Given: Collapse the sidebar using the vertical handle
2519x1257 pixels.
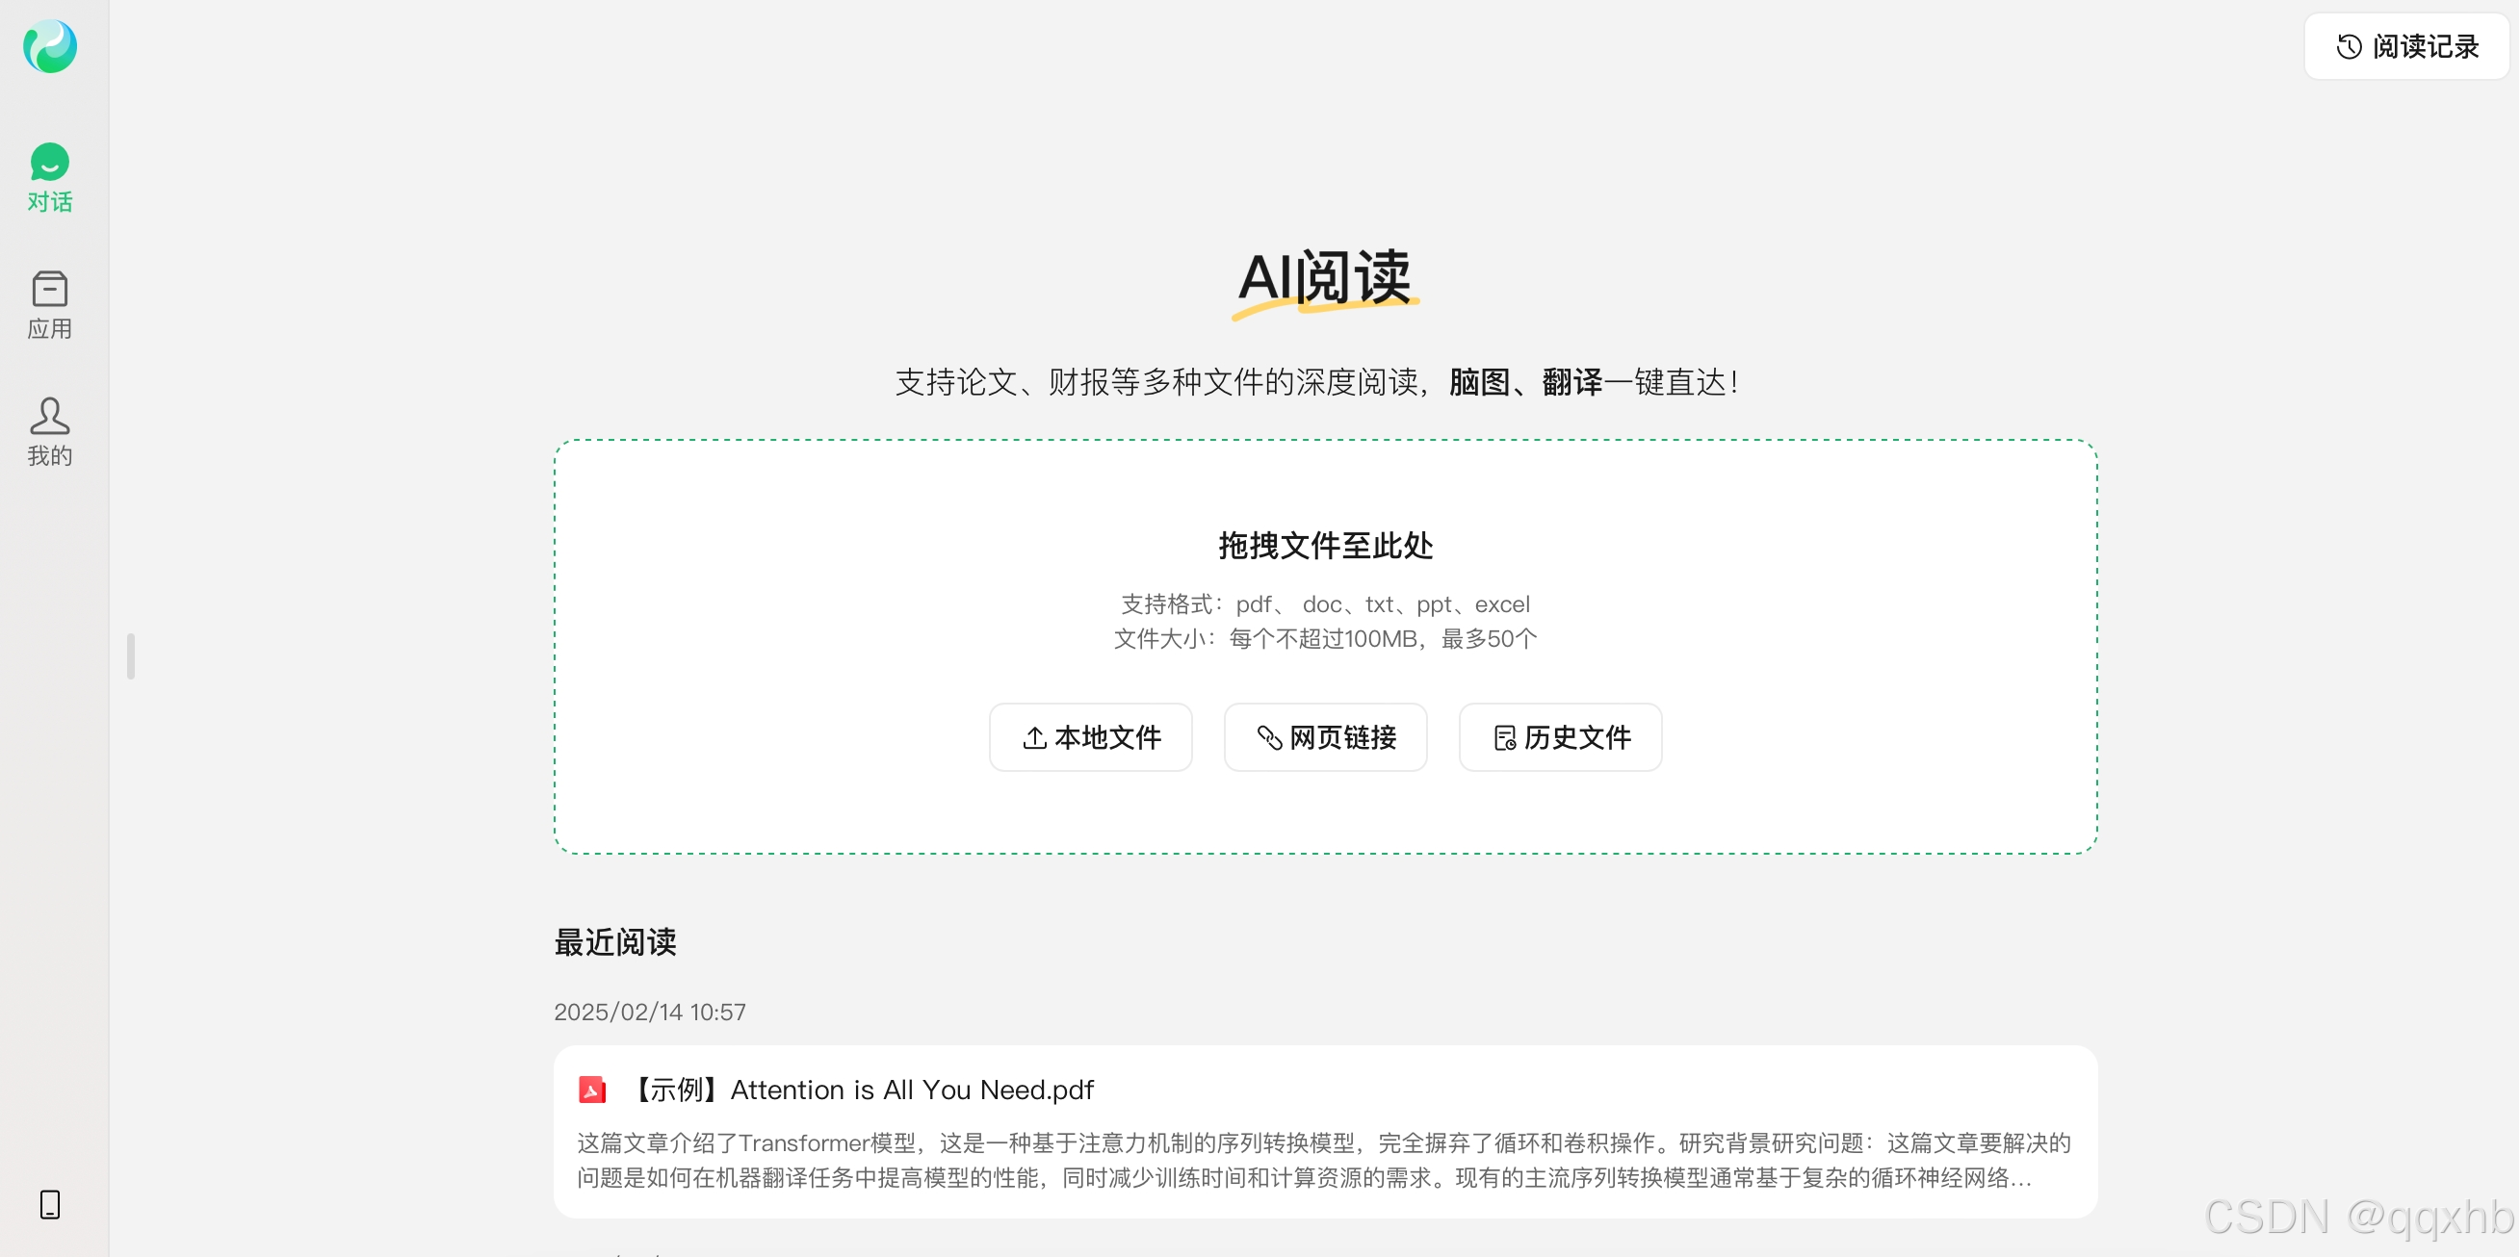Looking at the screenshot, I should pyautogui.click(x=131, y=655).
